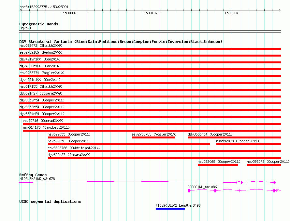
Task: Select the 3q25.1 band label
Action: 25,28
